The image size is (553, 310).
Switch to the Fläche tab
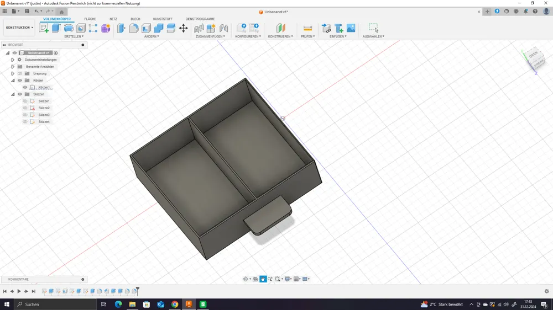pyautogui.click(x=90, y=19)
